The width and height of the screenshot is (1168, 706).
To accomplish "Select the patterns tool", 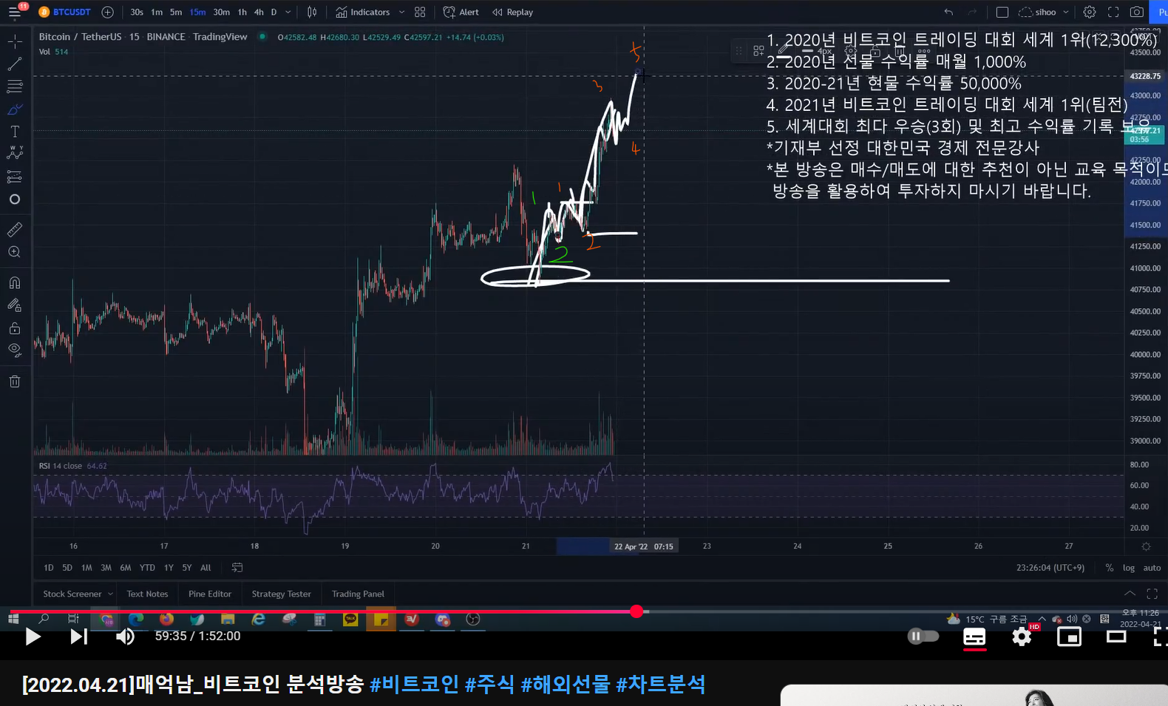I will coord(15,154).
